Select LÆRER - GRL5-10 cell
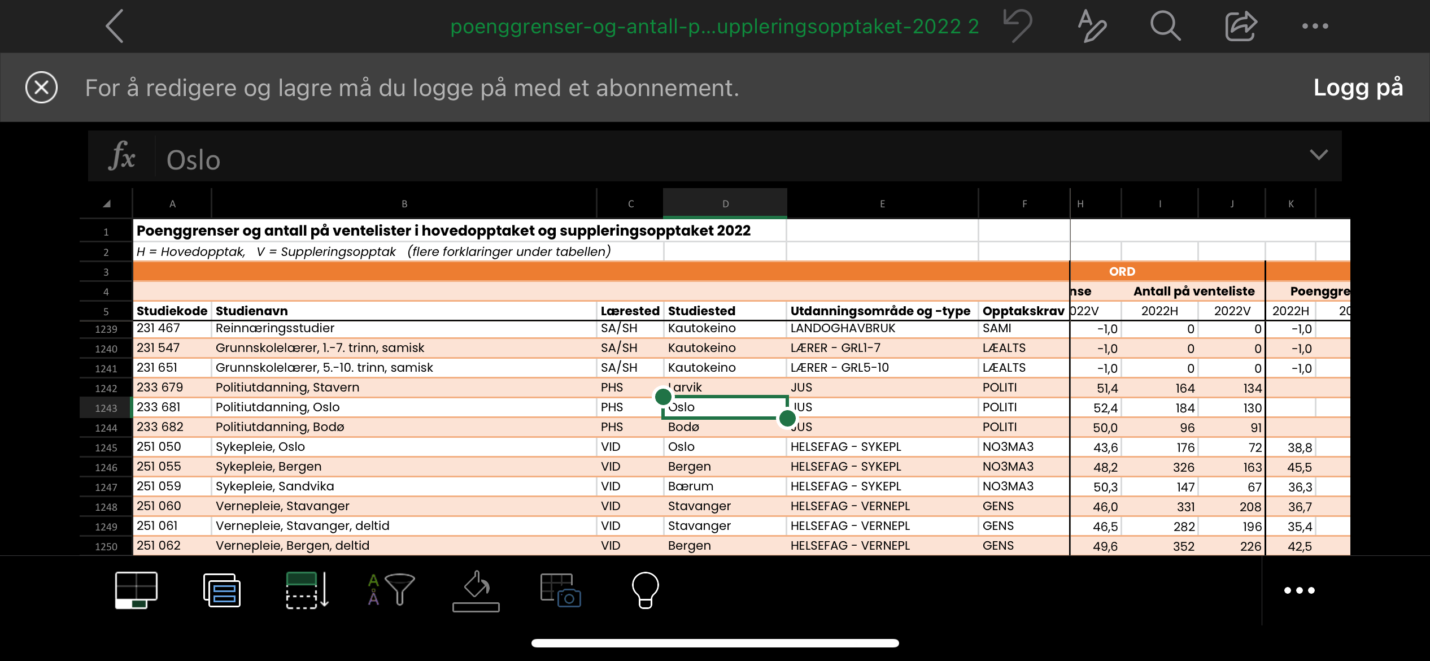This screenshot has height=661, width=1430. point(882,368)
